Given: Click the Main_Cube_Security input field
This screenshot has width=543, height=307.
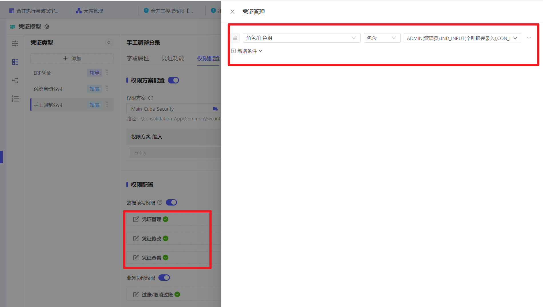Looking at the screenshot, I should (170, 109).
